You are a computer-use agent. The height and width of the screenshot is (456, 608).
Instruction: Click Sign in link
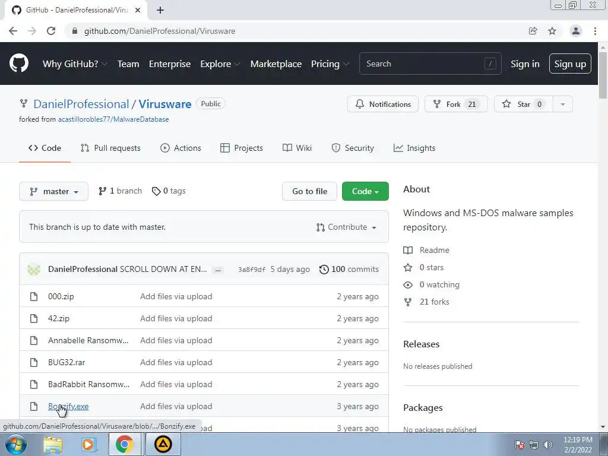click(x=525, y=64)
